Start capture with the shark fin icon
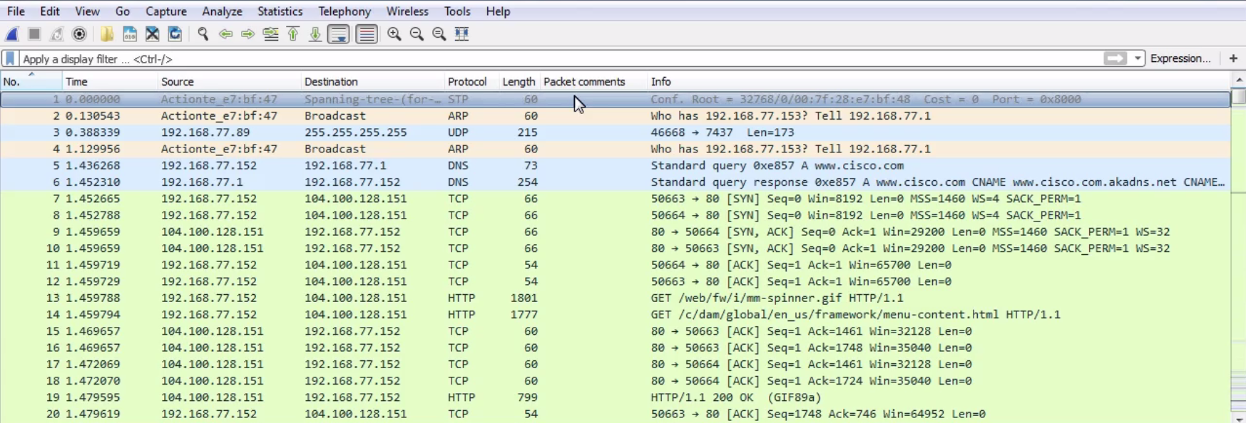Viewport: 1246px width, 423px height. pos(12,34)
